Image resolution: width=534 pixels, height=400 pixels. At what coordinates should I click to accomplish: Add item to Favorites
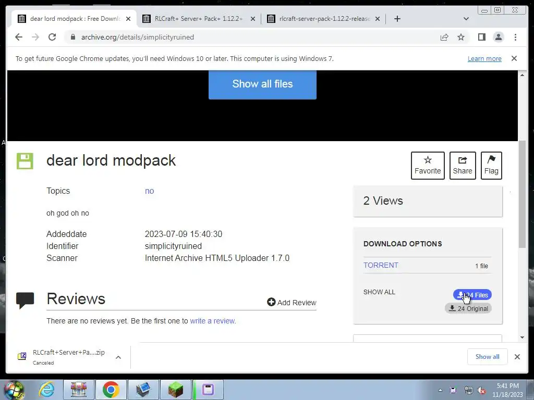tap(428, 165)
